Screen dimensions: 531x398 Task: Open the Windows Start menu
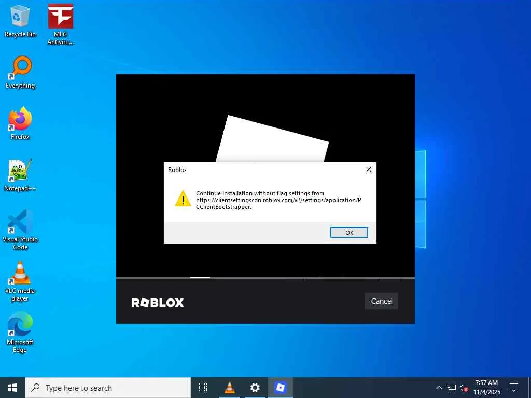[x=12, y=388]
